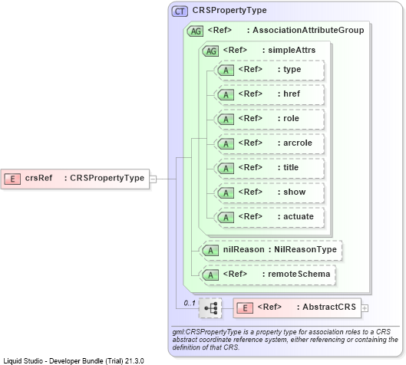The image size is (406, 365).
Task: Collapse the crsRef element node
Action: [x=153, y=179]
